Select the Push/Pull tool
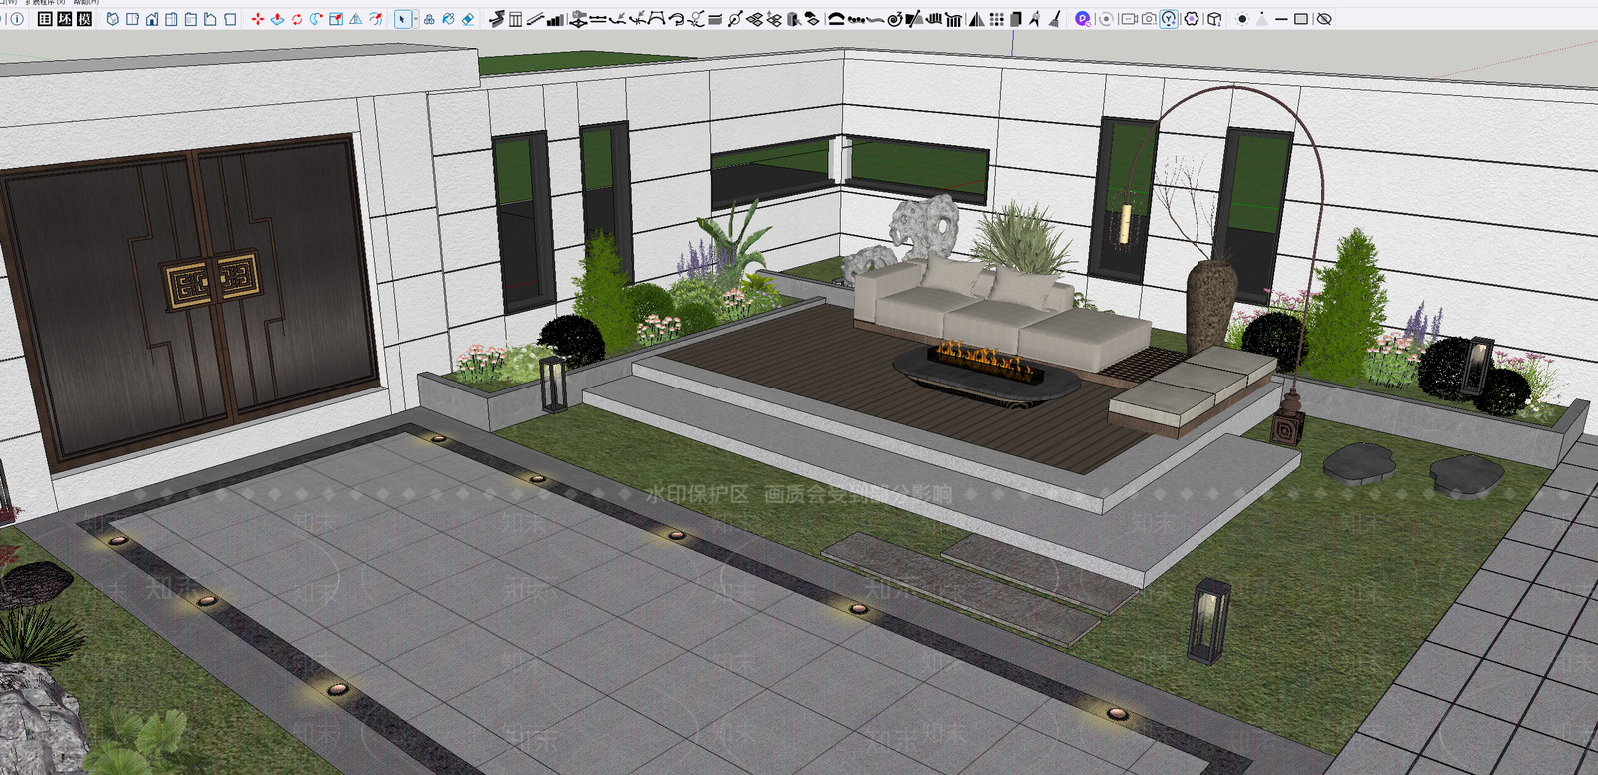The height and width of the screenshot is (775, 1598). coord(277,19)
